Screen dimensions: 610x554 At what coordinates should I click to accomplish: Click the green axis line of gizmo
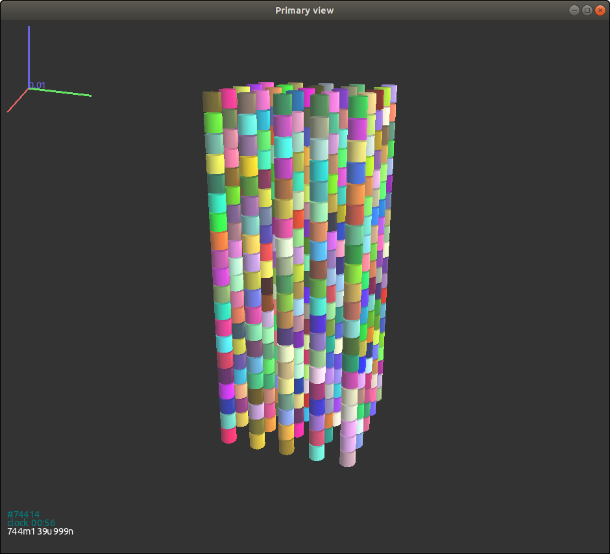tap(62, 92)
